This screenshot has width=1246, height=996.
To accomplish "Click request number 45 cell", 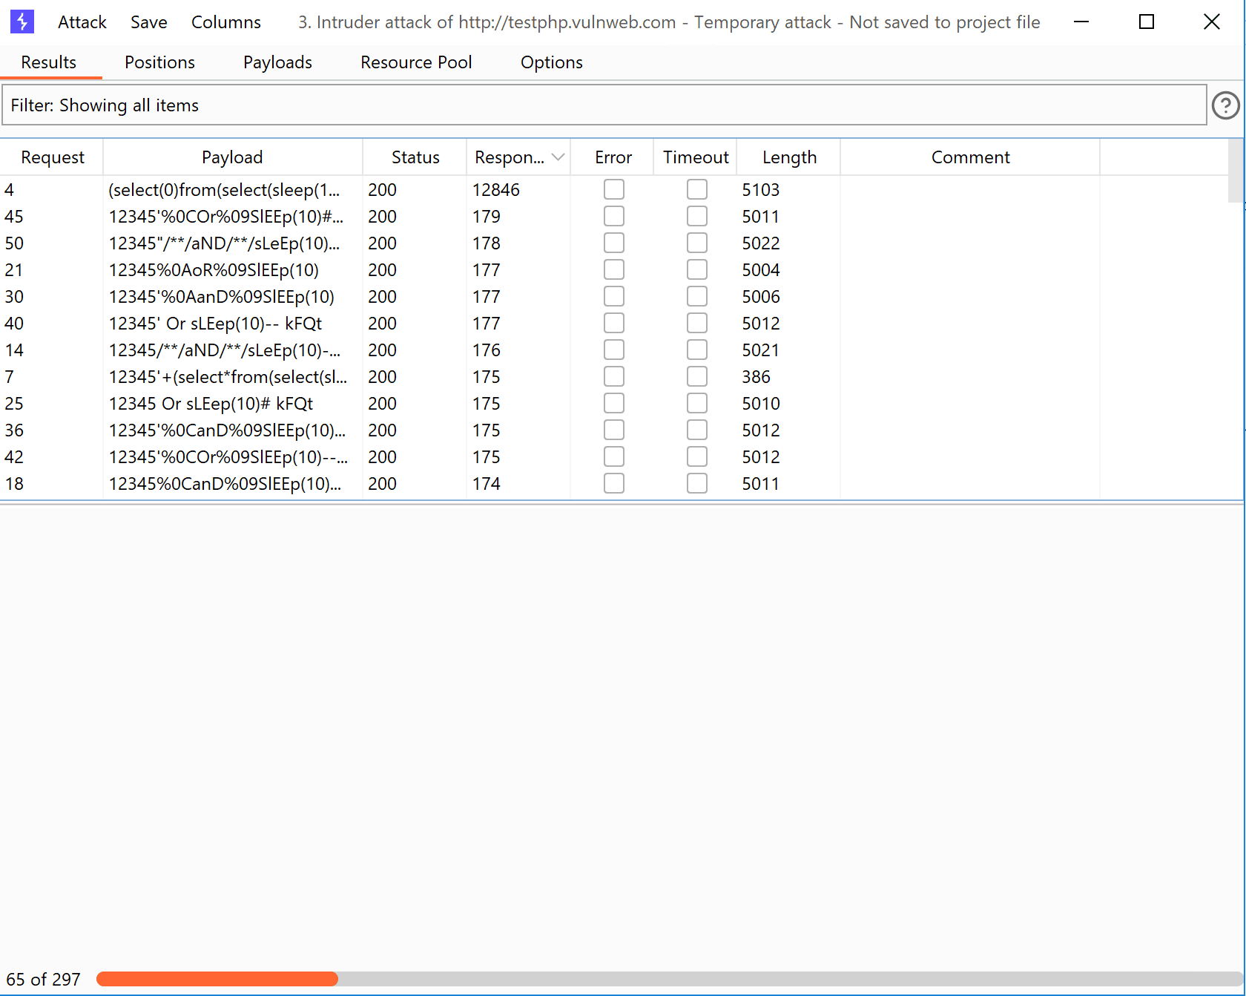I will coord(14,217).
